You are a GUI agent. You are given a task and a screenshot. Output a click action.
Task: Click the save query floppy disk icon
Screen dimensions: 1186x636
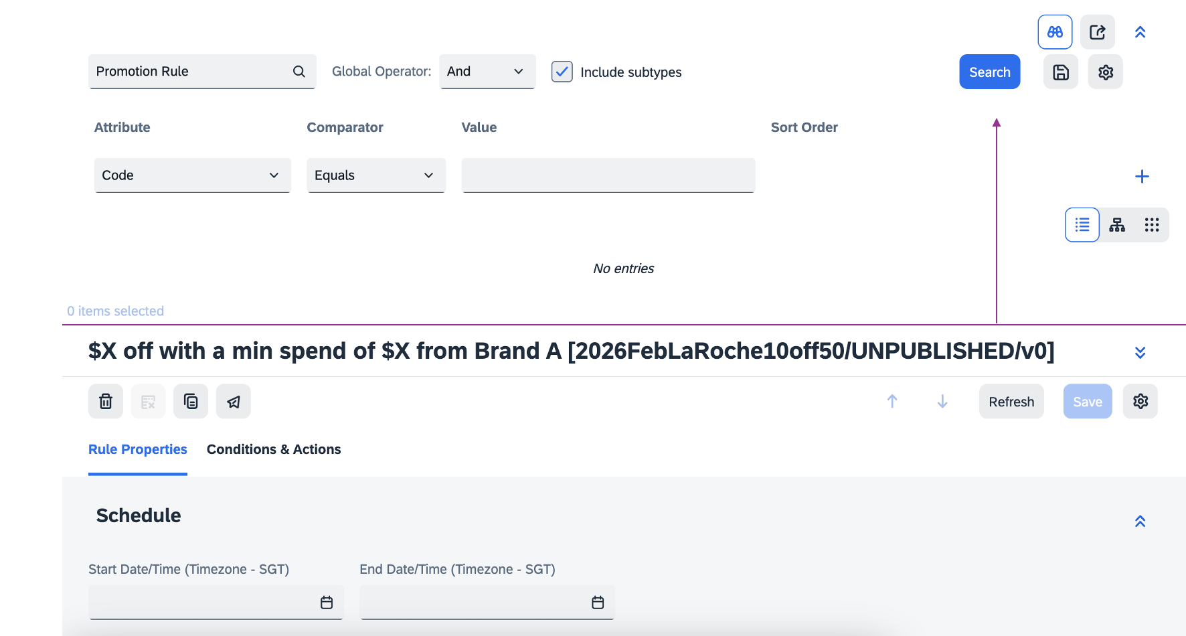click(1061, 72)
